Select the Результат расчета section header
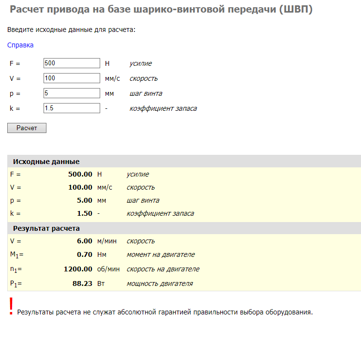The width and height of the screenshot is (361, 343). pyautogui.click(x=46, y=228)
